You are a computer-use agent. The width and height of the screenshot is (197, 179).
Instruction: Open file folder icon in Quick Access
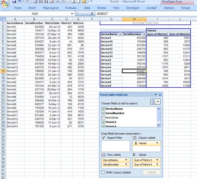pyautogui.click(x=84, y=2)
